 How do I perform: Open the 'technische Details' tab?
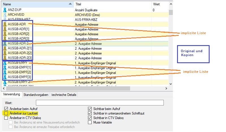pyautogui.click(x=64, y=95)
